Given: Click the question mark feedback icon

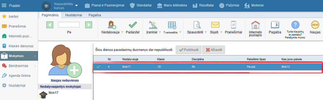Looking at the screenshot, I should click(295, 25).
